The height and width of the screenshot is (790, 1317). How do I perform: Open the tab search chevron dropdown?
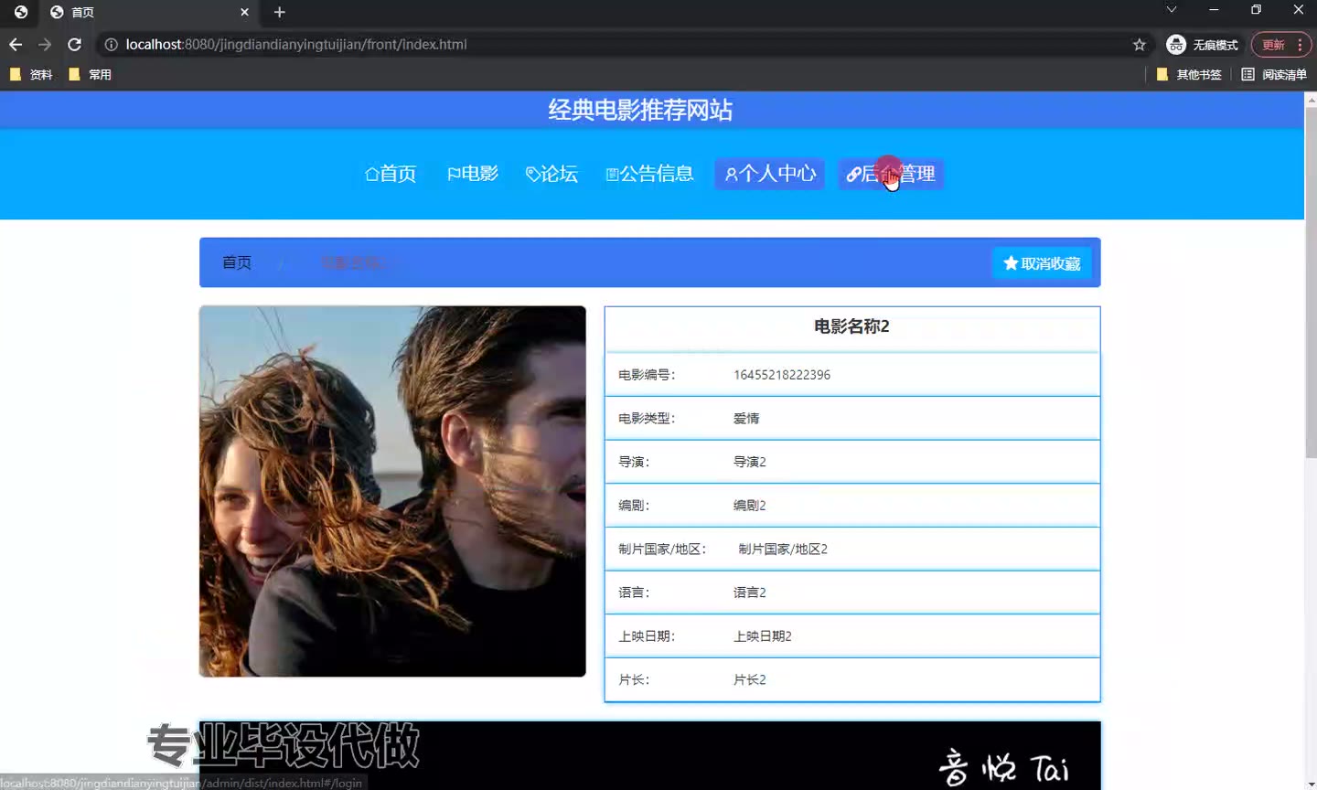point(1171,9)
